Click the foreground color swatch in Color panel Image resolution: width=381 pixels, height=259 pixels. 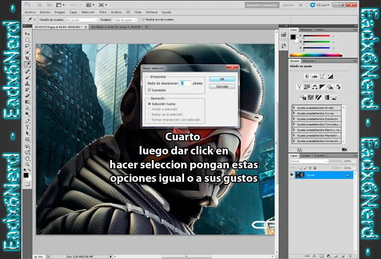293,37
